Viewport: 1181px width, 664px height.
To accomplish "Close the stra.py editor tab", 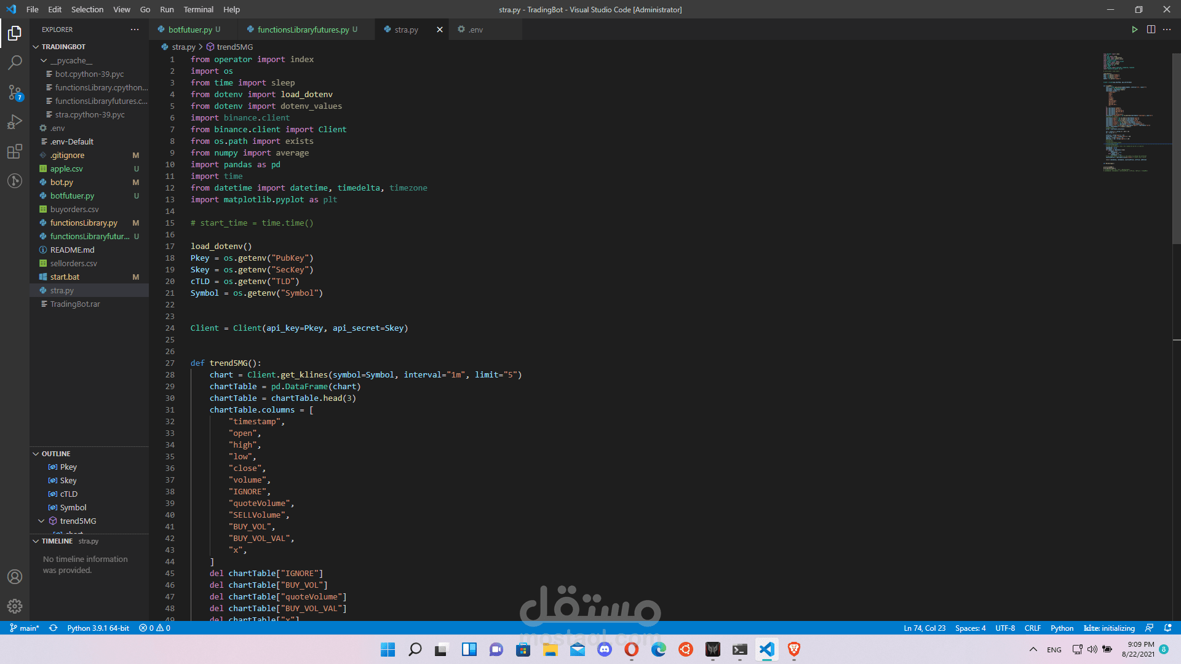I will [439, 30].
